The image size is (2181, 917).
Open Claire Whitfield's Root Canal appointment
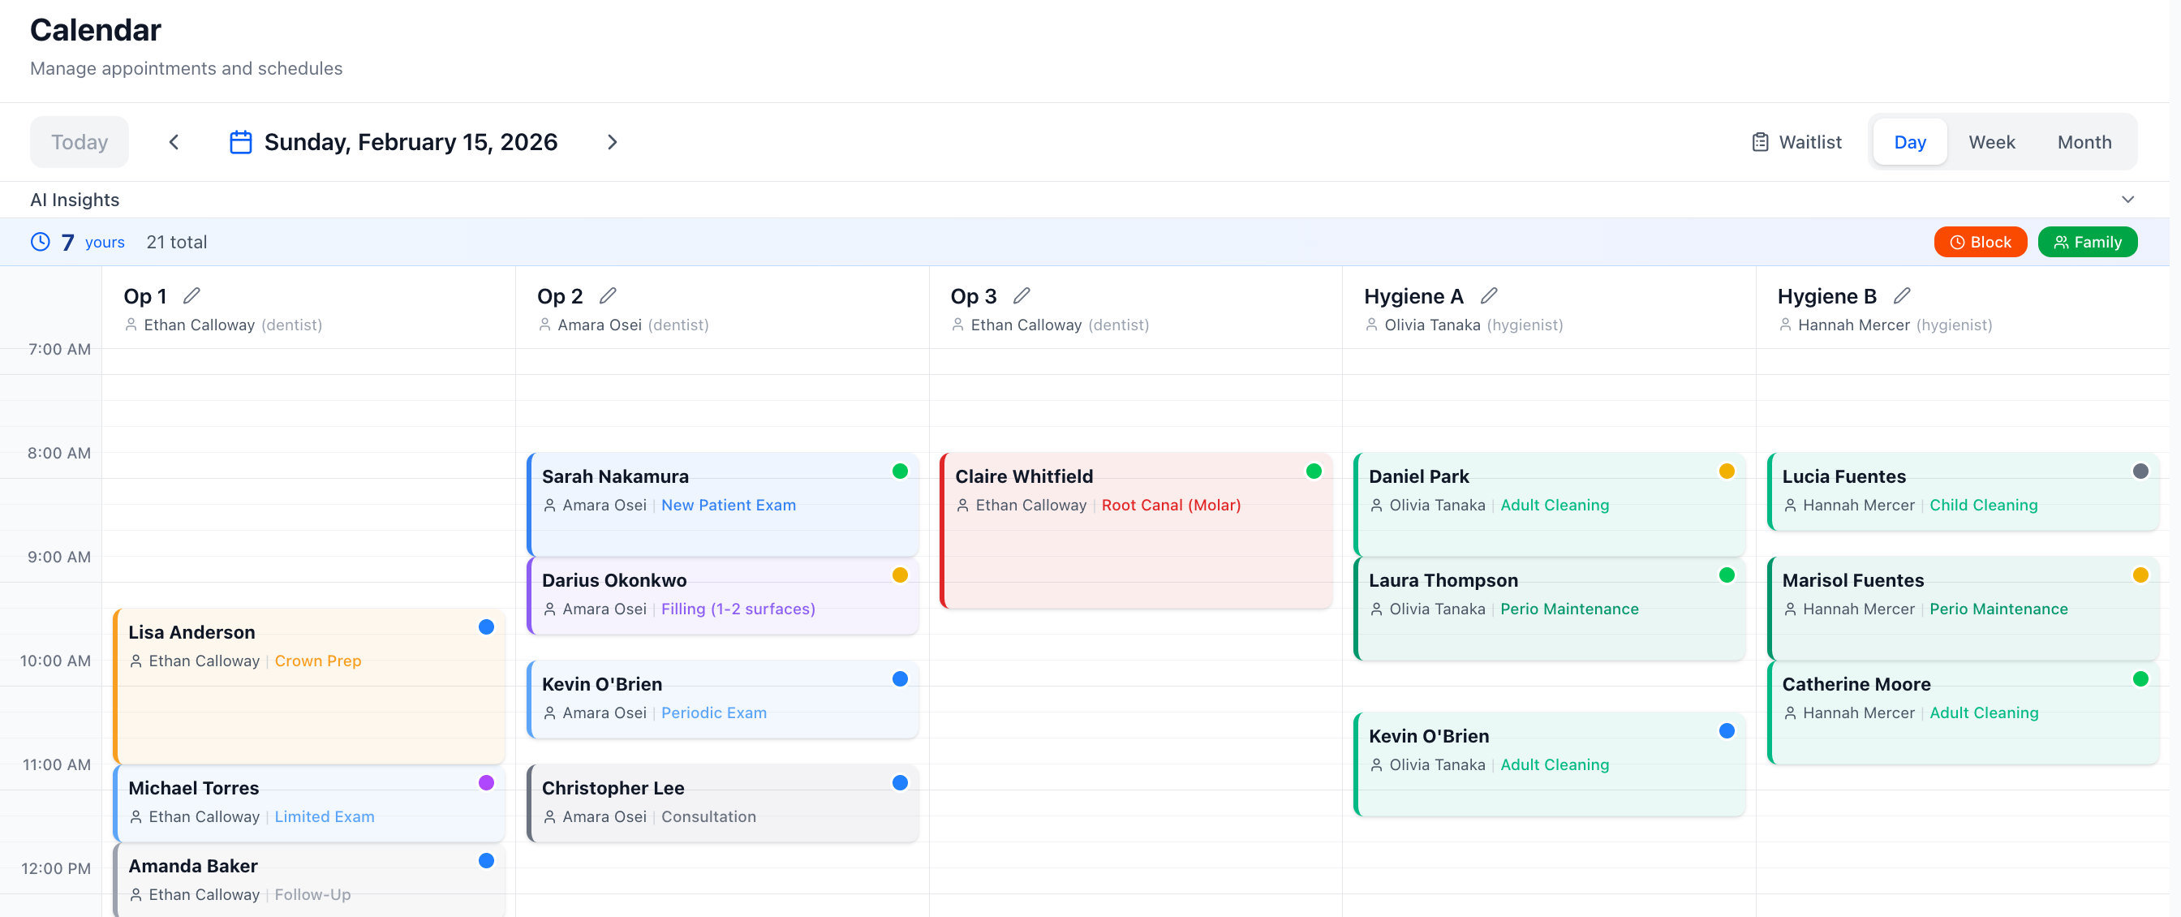click(x=1134, y=531)
